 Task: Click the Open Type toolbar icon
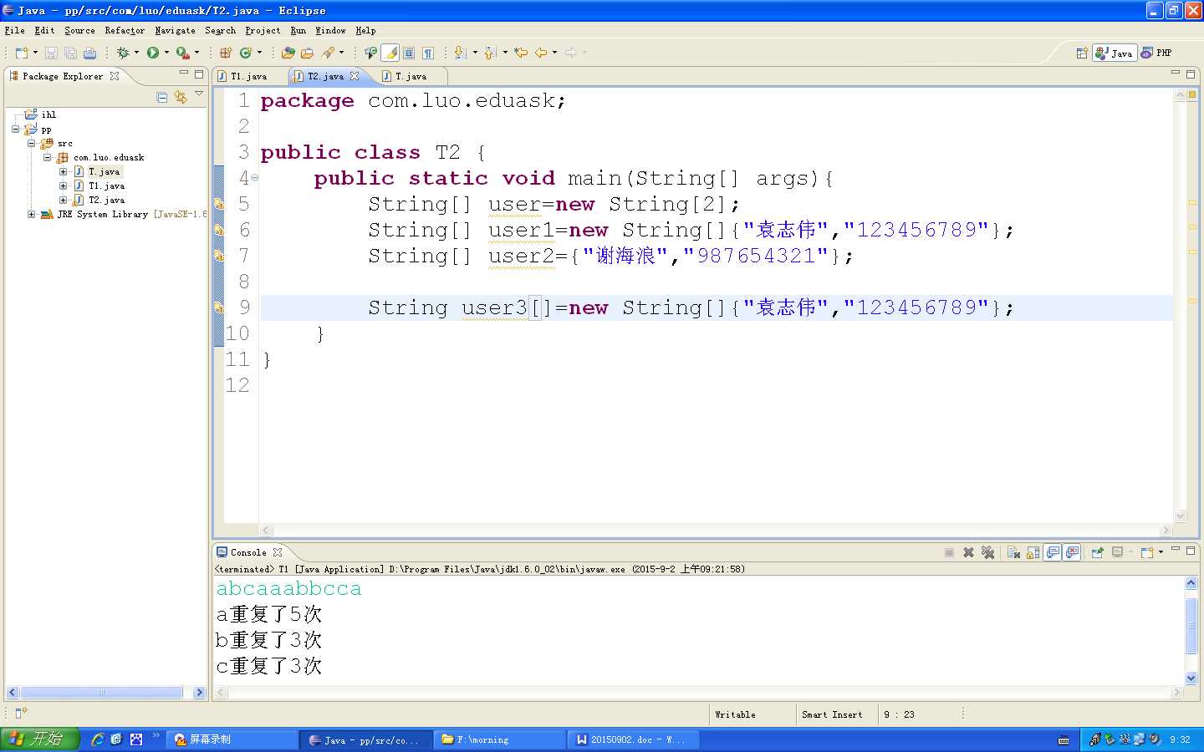pyautogui.click(x=288, y=53)
